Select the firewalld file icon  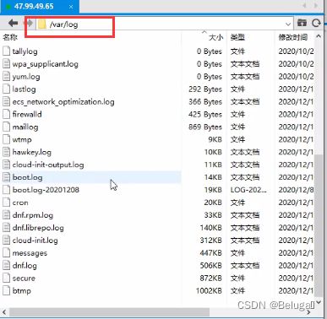tap(6, 114)
